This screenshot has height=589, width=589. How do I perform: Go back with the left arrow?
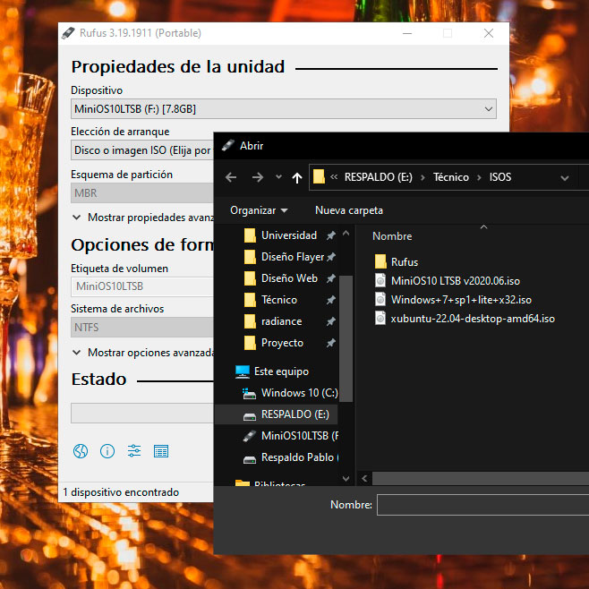coord(231,177)
